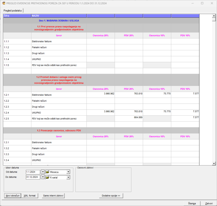The width and height of the screenshot is (217, 206).
Task: Click the Od datuma date field
Action: tap(32, 172)
